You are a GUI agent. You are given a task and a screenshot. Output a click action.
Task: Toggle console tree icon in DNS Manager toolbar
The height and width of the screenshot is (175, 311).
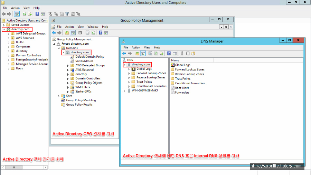(143, 54)
